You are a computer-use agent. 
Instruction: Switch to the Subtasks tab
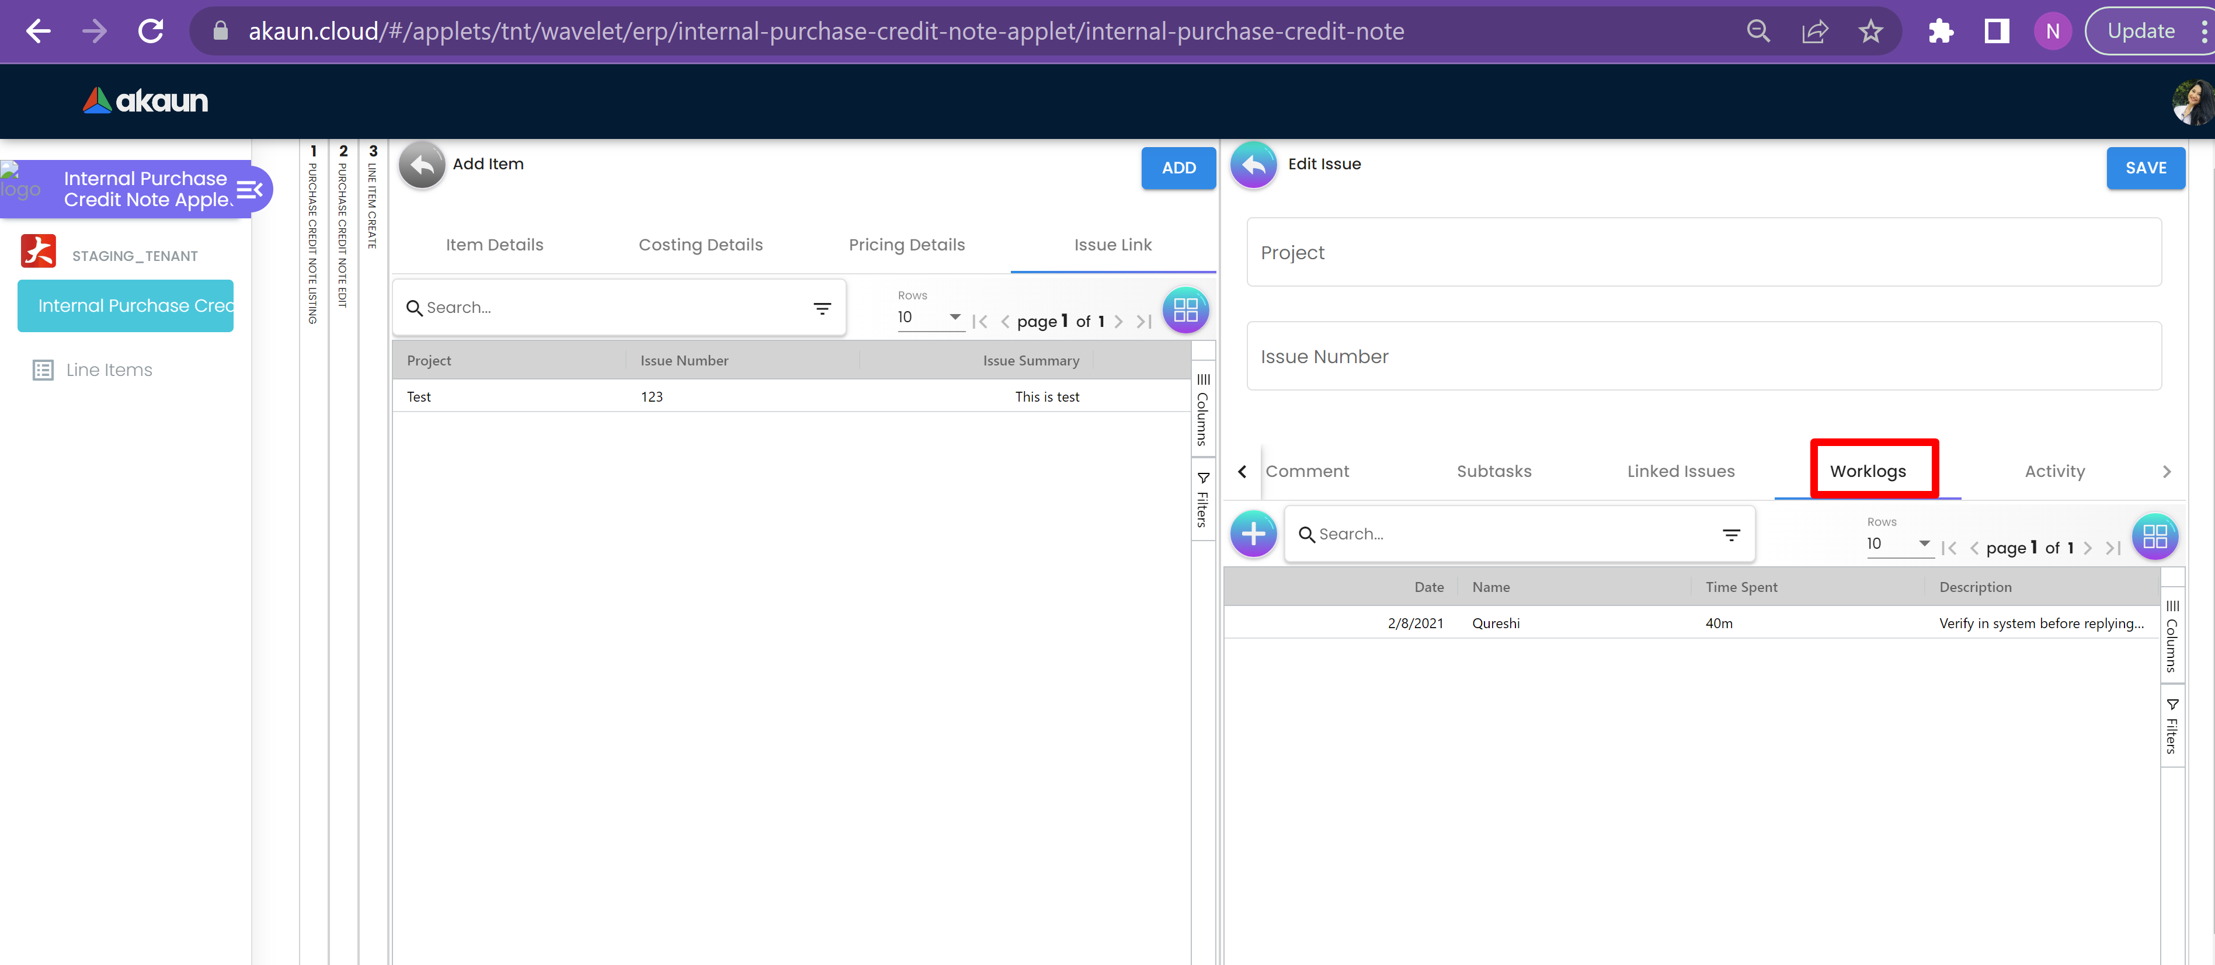click(x=1494, y=471)
